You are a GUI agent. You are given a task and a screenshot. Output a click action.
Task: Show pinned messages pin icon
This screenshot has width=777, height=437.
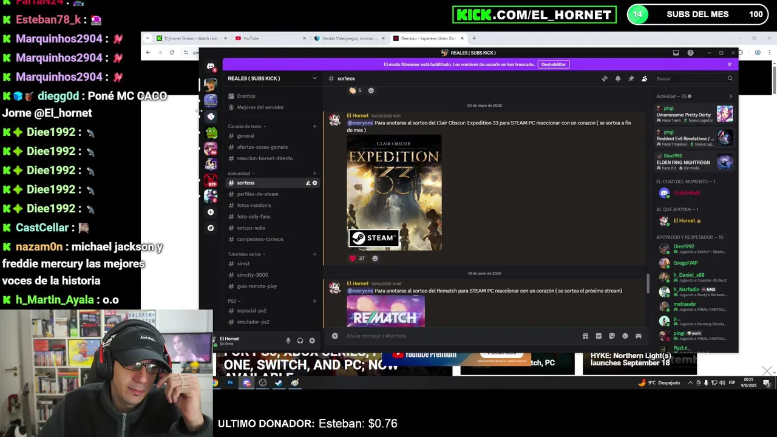coord(631,78)
